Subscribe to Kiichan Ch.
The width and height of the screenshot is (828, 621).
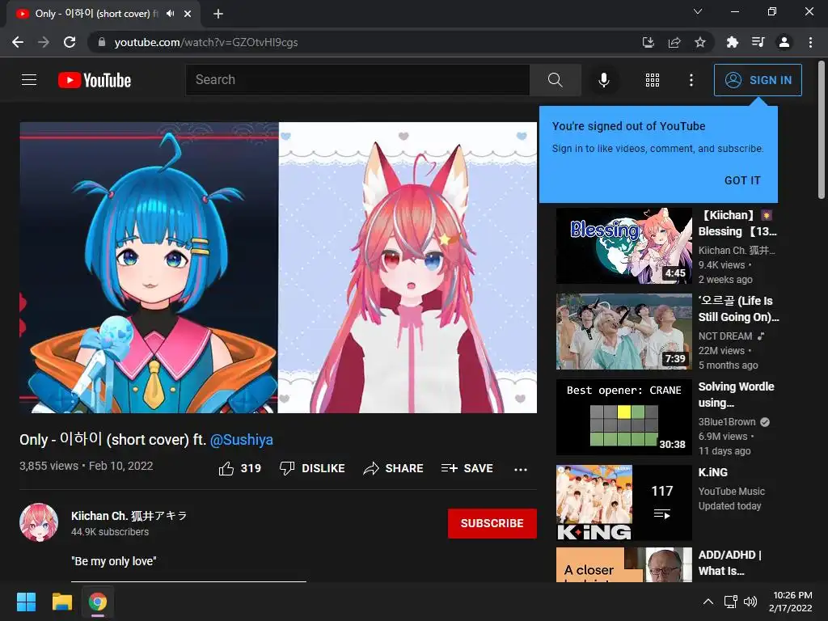point(492,523)
